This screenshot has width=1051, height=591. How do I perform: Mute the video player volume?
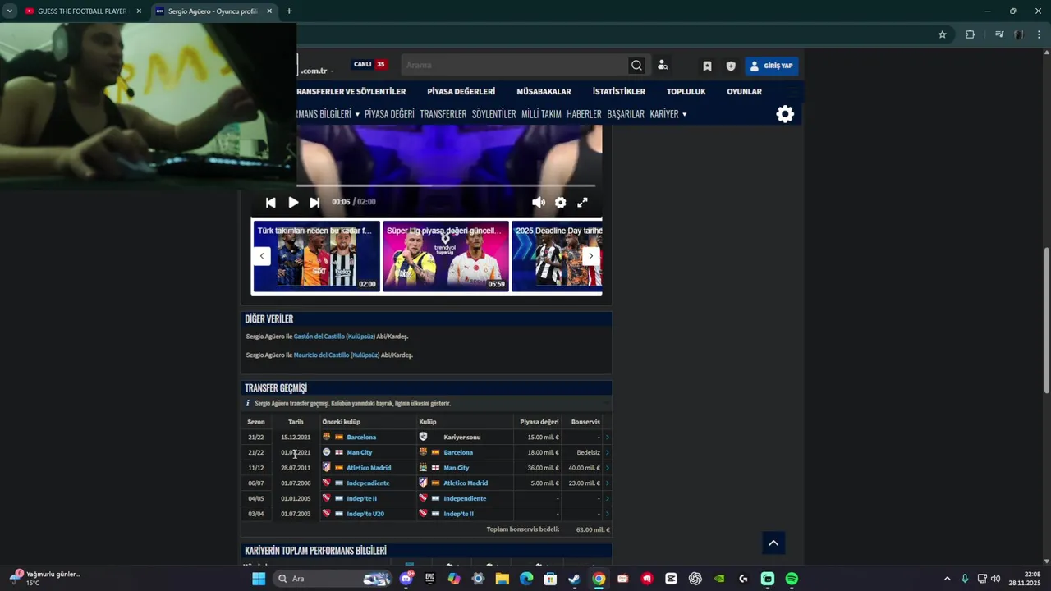[539, 203]
